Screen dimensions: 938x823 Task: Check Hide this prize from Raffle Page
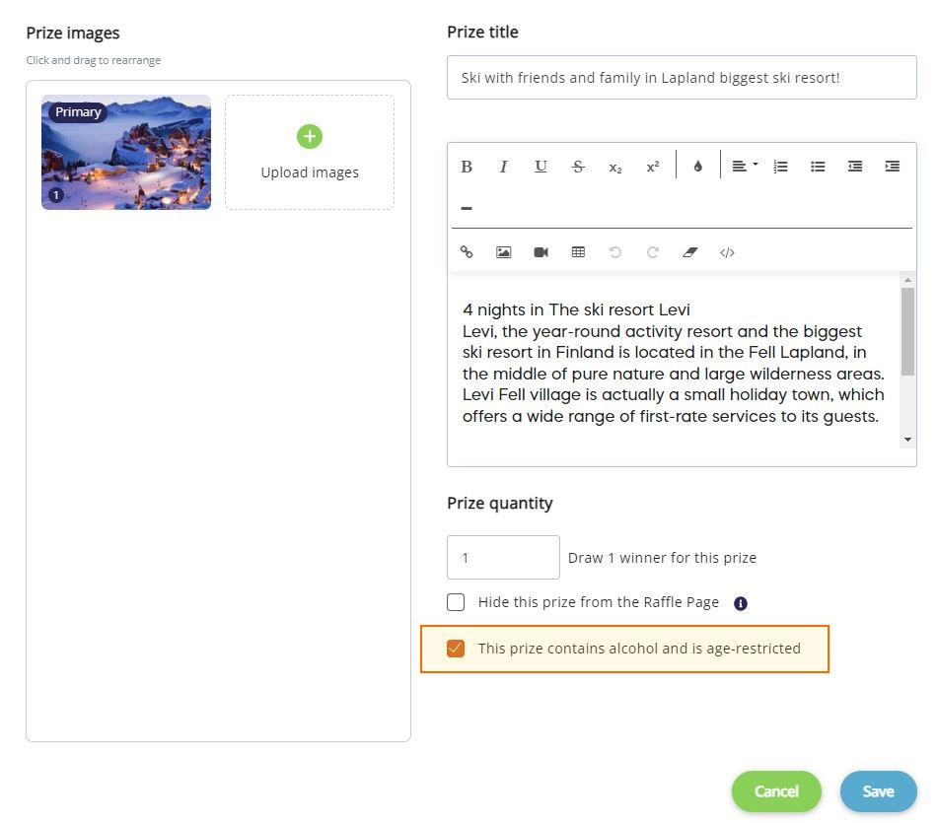[456, 602]
